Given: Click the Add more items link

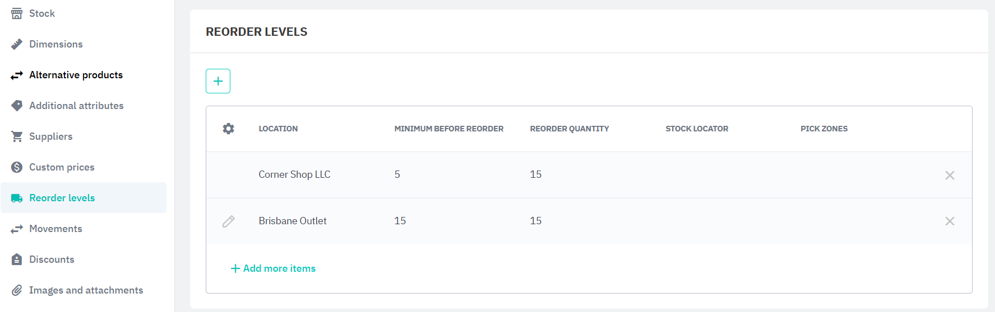Looking at the screenshot, I should pos(274,268).
